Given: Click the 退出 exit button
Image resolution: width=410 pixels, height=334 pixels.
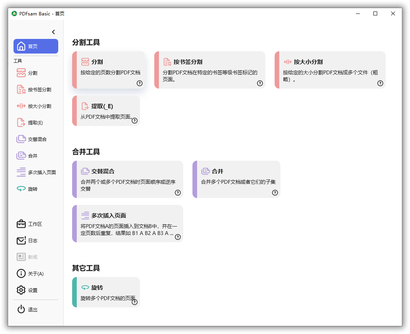Looking at the screenshot, I should click(32, 310).
